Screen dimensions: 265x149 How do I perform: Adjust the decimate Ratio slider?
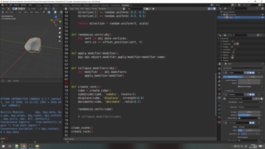(249, 130)
